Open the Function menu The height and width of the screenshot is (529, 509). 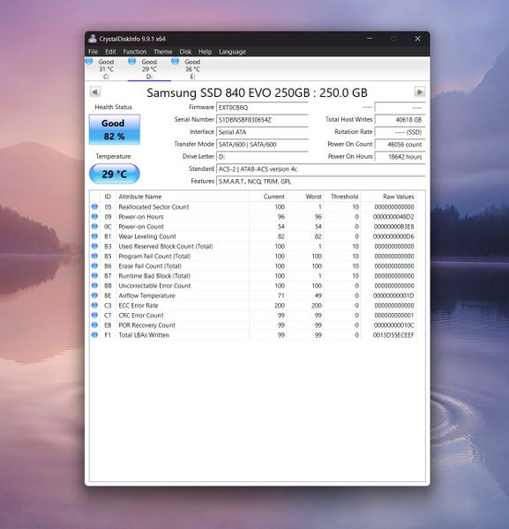coord(135,52)
